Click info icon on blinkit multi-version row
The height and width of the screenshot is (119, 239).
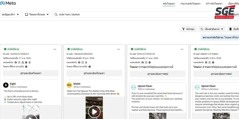click(90, 66)
